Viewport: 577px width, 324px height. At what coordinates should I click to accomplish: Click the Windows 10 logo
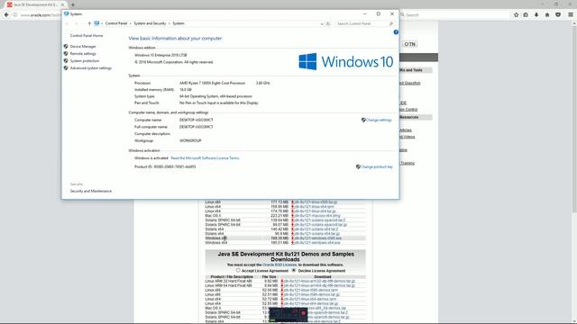coord(346,61)
